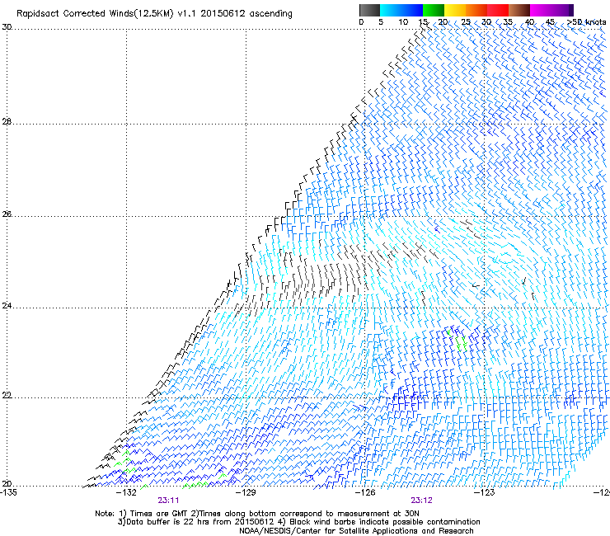610x536 pixels.
Task: Click the longitude -123 axis label
Action: click(x=485, y=492)
